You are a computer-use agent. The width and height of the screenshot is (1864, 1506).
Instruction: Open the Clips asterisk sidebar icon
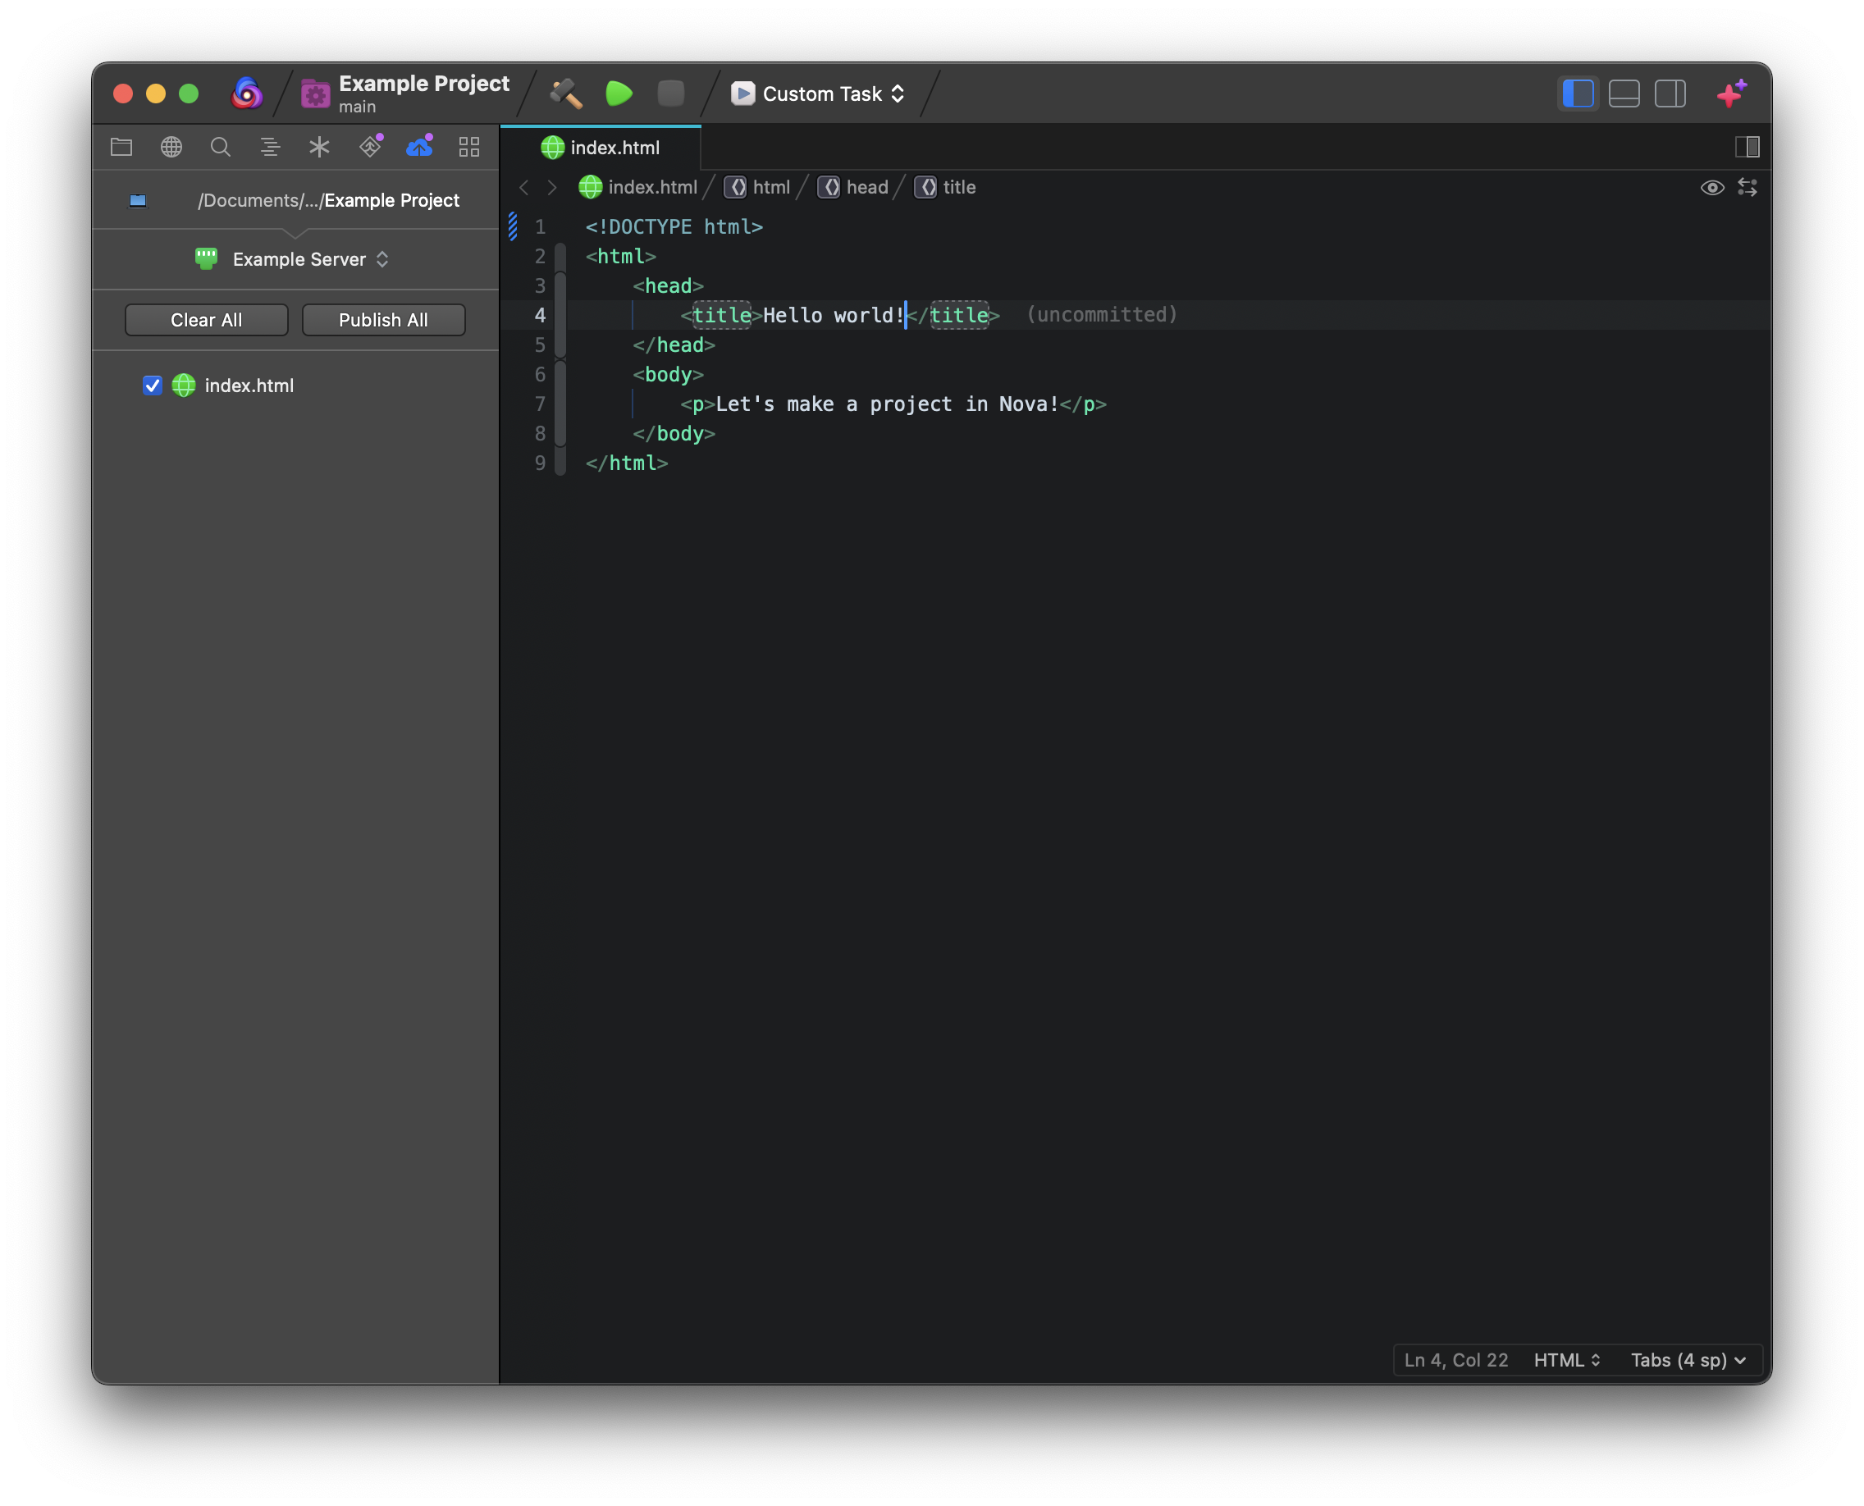319,147
